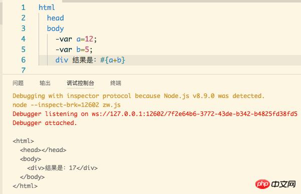Click the value 12 on line 4
Screen dimensions: 301x194
[89, 39]
